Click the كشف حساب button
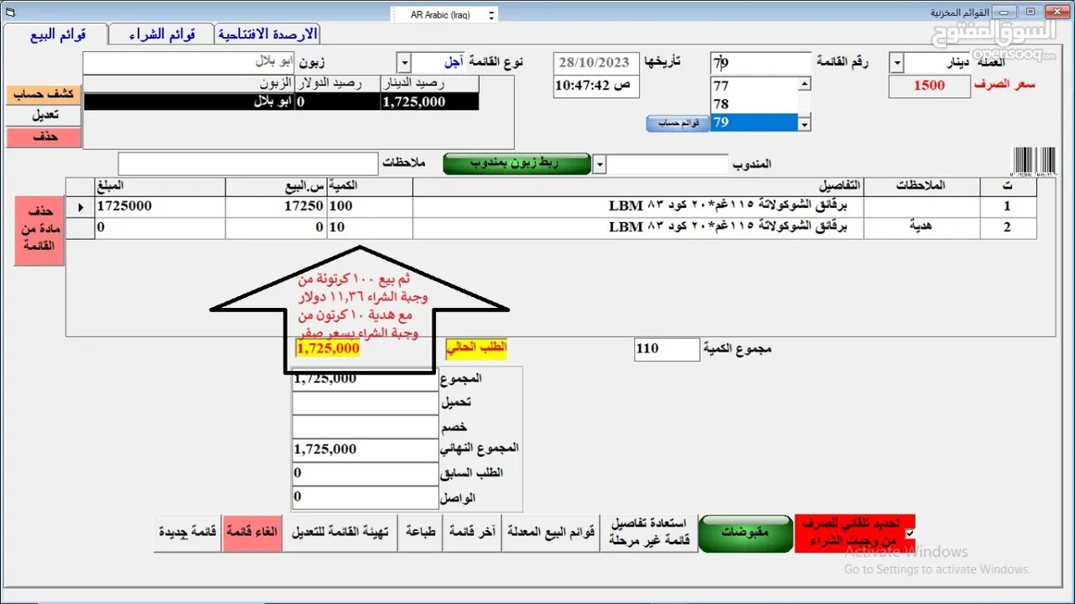The height and width of the screenshot is (604, 1075). [x=44, y=94]
